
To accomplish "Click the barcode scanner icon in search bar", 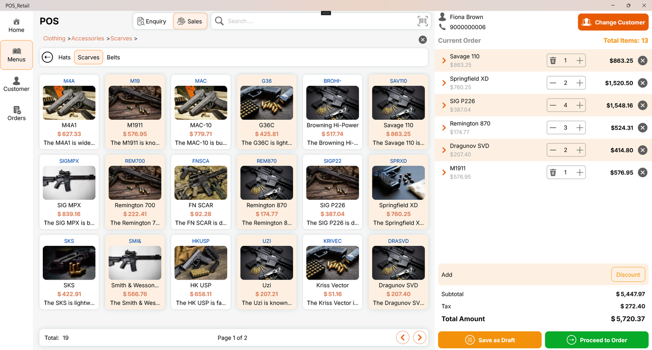I will pos(423,21).
